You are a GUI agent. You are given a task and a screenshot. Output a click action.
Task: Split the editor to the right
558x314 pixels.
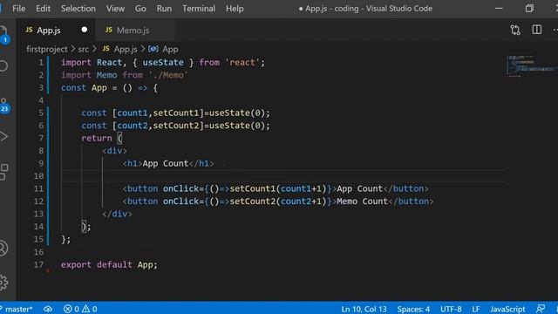[x=537, y=30]
